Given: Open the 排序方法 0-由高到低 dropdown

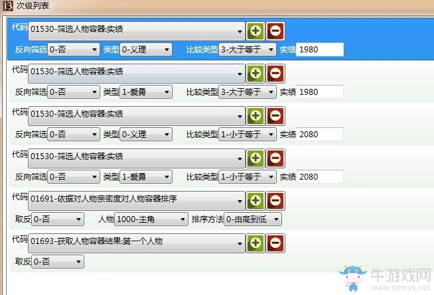Looking at the screenshot, I should (253, 219).
